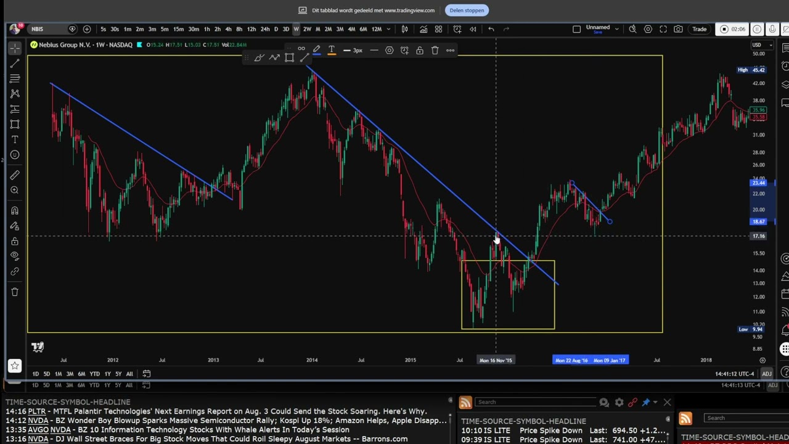The width and height of the screenshot is (789, 444).
Task: Switch to the 1h timeframe
Action: click(x=206, y=29)
